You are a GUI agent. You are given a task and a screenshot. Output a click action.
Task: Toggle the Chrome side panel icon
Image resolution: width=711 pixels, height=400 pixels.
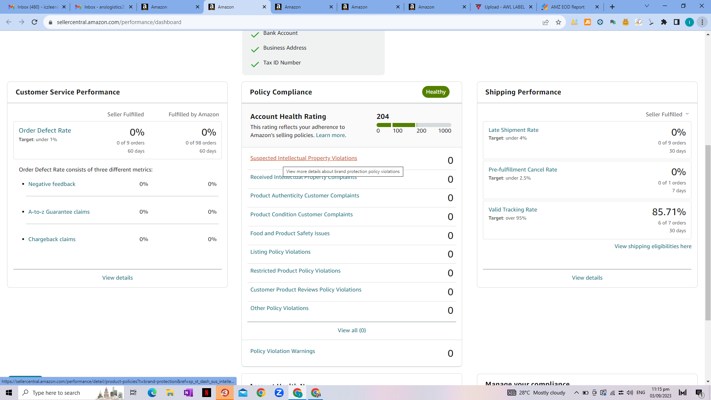[x=677, y=22]
